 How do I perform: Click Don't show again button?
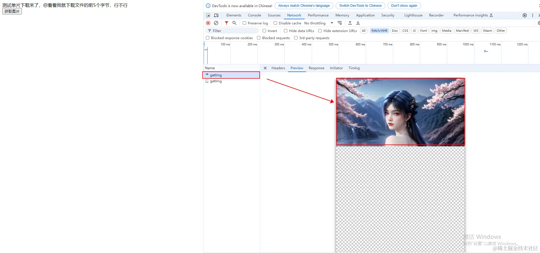coord(404,6)
